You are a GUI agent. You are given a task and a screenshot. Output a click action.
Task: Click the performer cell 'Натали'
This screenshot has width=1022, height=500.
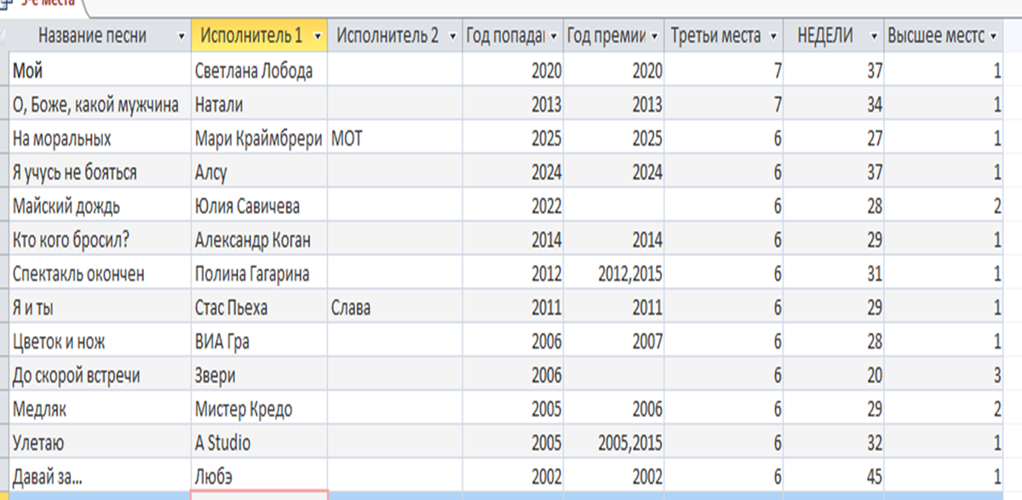pyautogui.click(x=260, y=105)
